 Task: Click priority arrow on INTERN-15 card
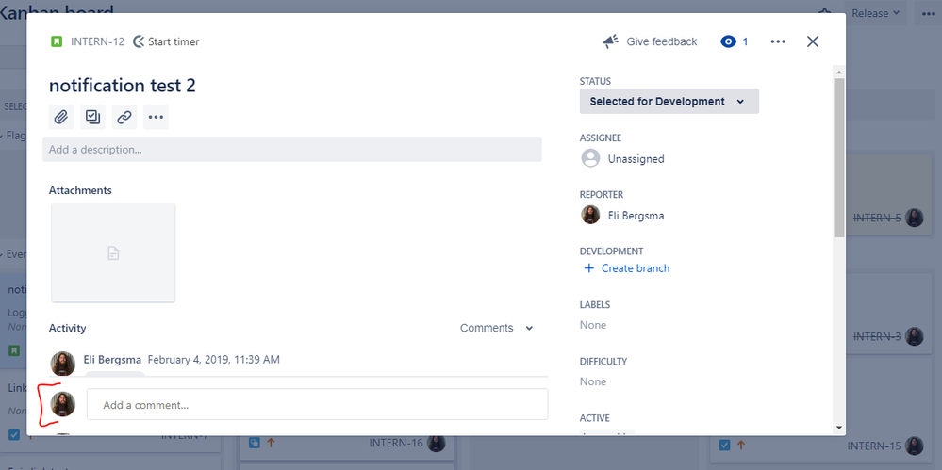click(741, 445)
